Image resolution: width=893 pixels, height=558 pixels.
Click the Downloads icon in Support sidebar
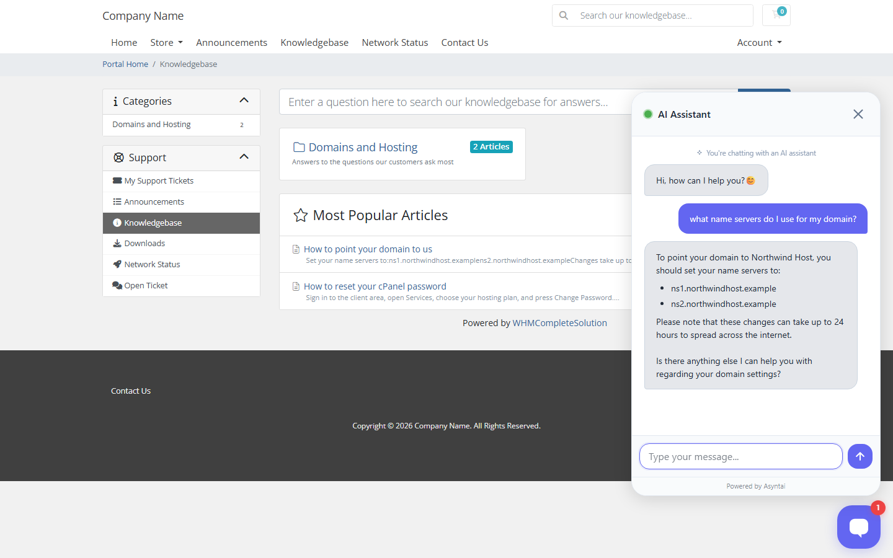pyautogui.click(x=117, y=244)
